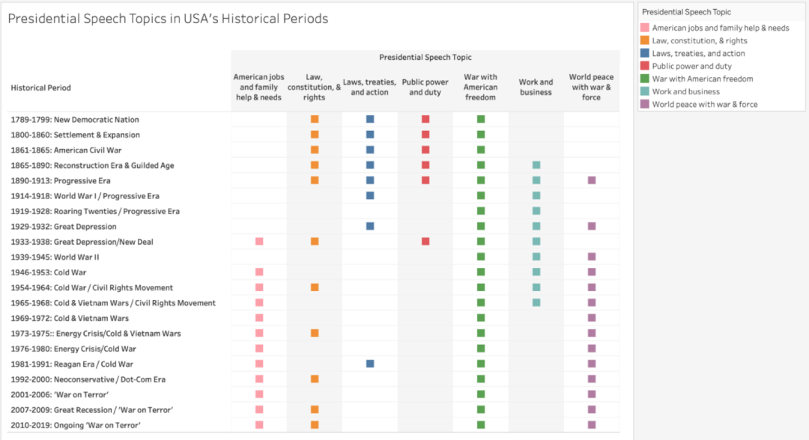Click the orange mark for 1789-1799 New Democratic Nation
Viewport: 809px width, 440px height.
[x=315, y=120]
